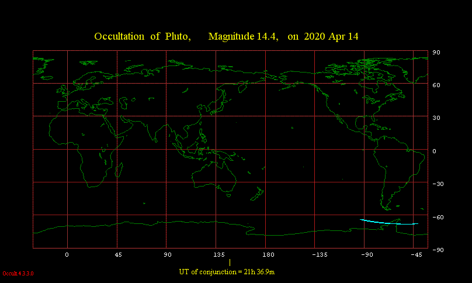Click the 'Magnitude 14.4,' text
This screenshot has width=472, height=283.
243,37
